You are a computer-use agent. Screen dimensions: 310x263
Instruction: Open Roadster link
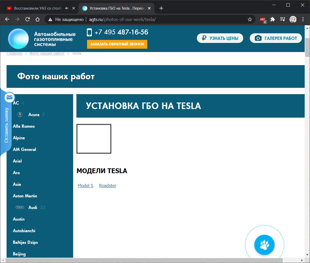[x=108, y=186]
